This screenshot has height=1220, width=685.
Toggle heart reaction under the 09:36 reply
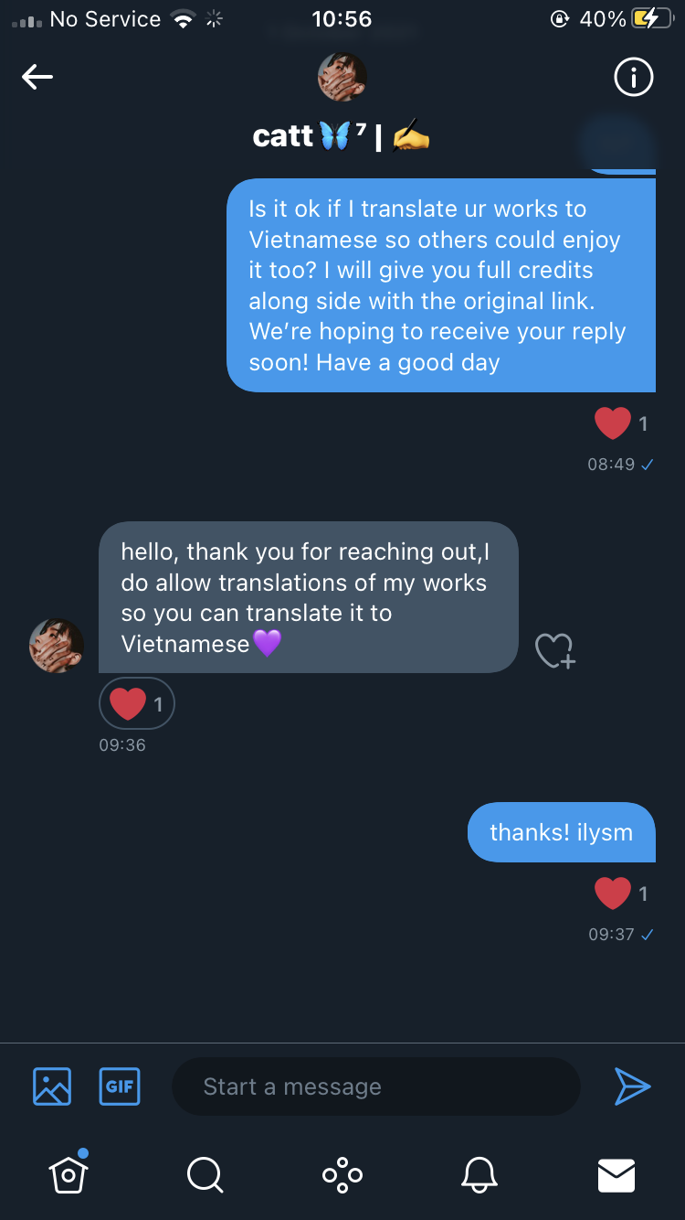tap(136, 703)
